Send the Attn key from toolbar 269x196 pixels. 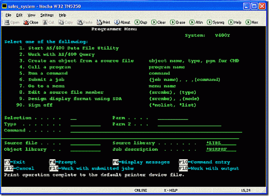(196, 22)
